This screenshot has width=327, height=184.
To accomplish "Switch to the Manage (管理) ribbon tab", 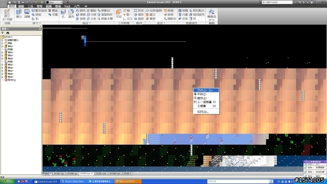I will click(x=39, y=6).
